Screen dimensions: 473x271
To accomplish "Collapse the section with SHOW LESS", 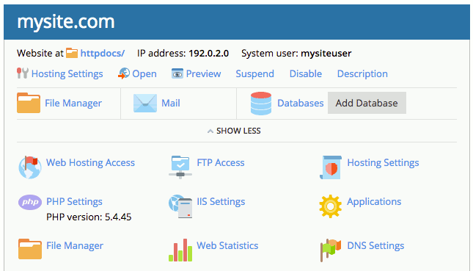I will (x=234, y=131).
